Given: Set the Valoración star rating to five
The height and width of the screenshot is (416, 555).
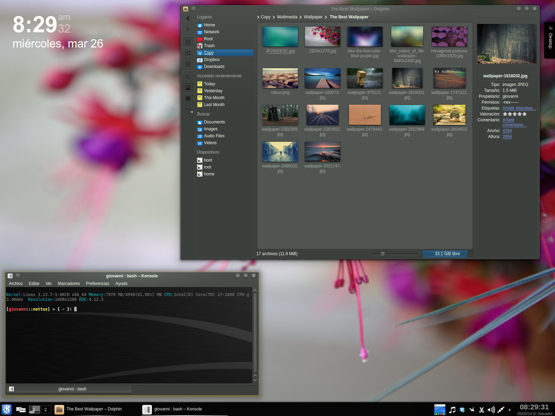Looking at the screenshot, I should 524,114.
